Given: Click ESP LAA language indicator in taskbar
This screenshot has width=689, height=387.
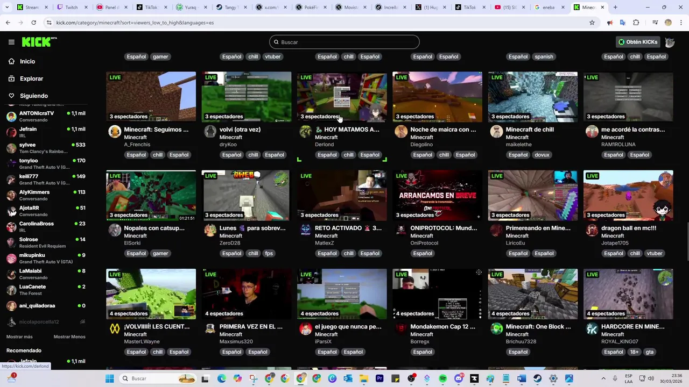Looking at the screenshot, I should click(x=629, y=378).
